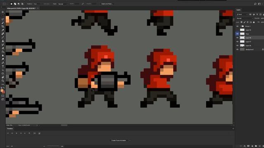This screenshot has width=264, height=148.
Task: Click the background color swatch
Action: point(4,92)
